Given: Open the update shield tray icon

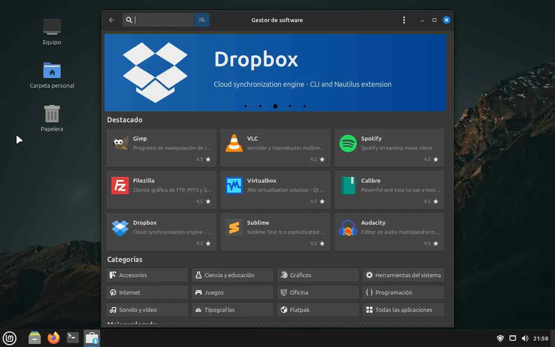Looking at the screenshot, I should coord(500,338).
